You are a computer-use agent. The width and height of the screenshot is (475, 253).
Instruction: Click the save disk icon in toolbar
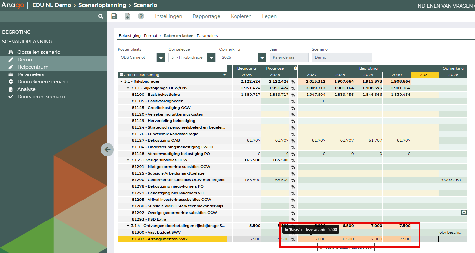coord(114,16)
